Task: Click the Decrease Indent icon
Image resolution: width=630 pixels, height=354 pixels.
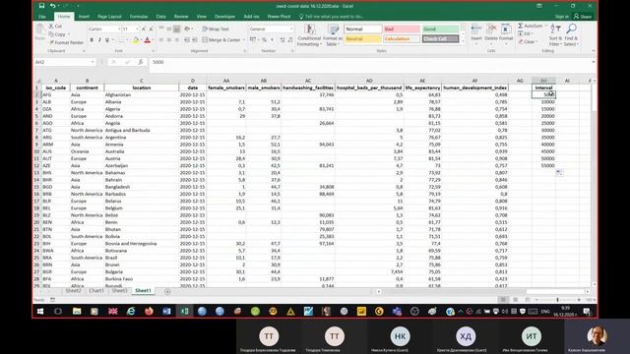Action: point(187,39)
